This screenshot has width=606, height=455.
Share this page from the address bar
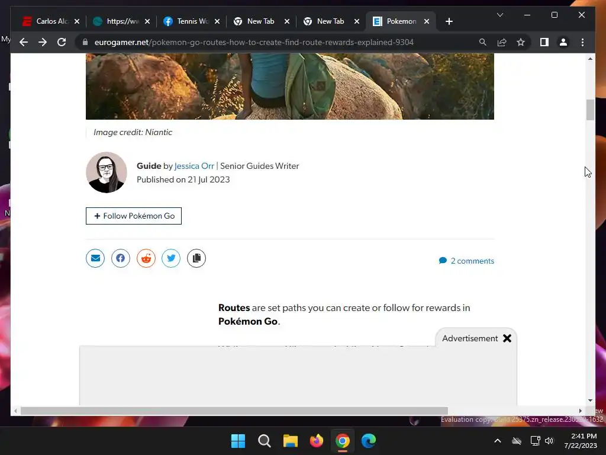click(x=502, y=42)
